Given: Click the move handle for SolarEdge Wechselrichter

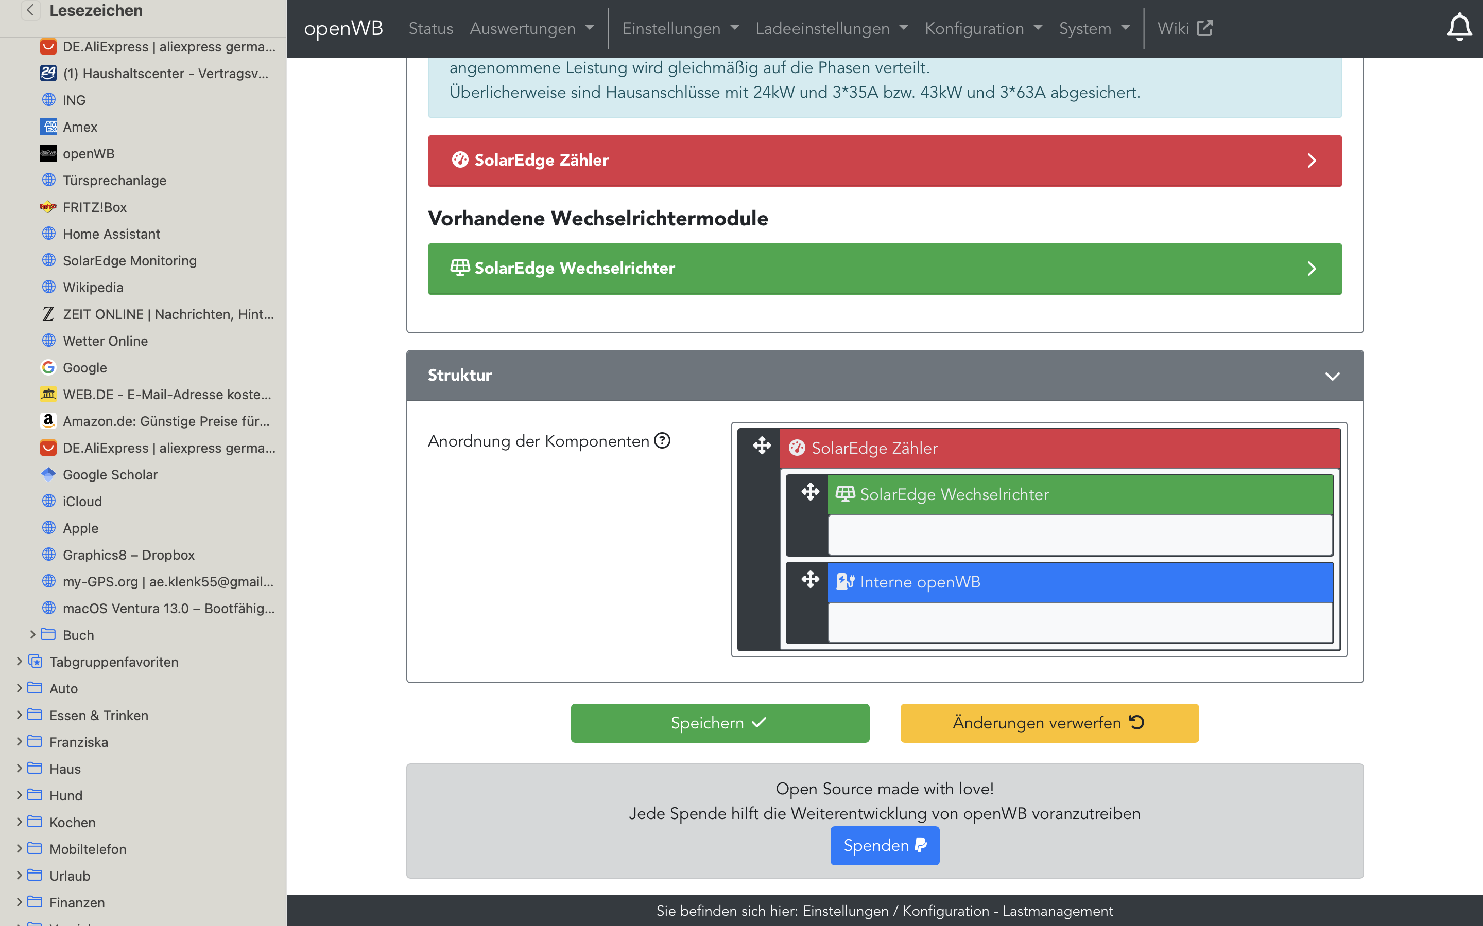Looking at the screenshot, I should click(810, 492).
